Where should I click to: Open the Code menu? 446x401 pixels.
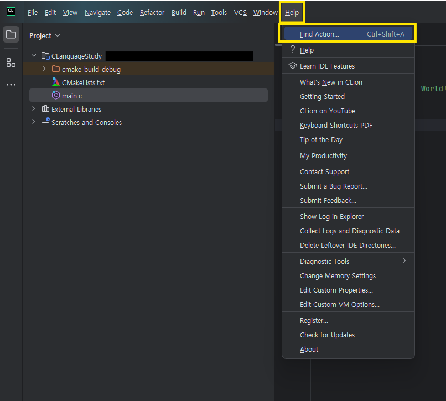click(x=125, y=13)
